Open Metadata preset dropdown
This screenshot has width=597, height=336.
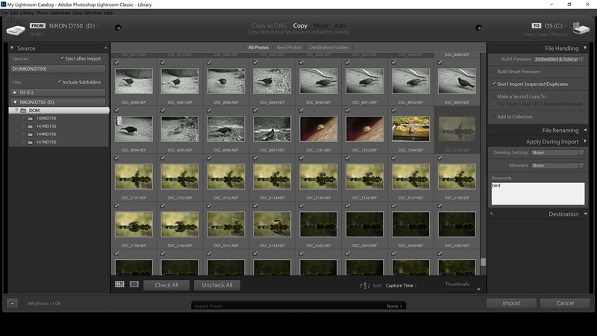557,165
